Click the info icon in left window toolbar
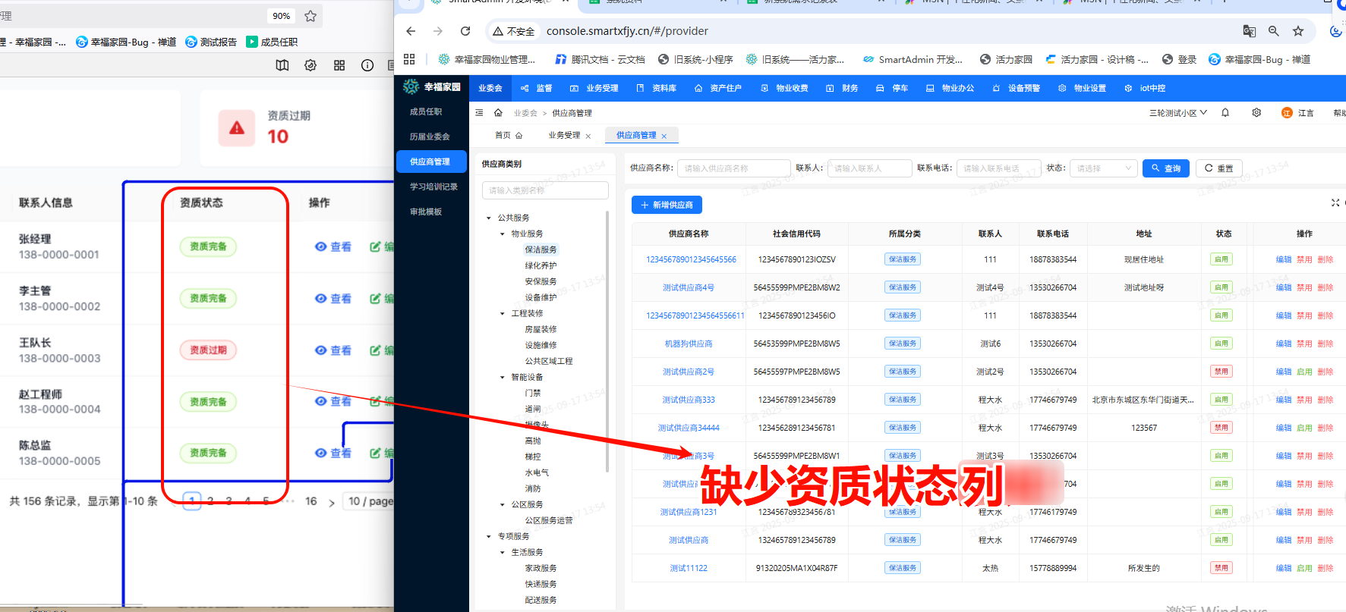The width and height of the screenshot is (1346, 612). 367,66
